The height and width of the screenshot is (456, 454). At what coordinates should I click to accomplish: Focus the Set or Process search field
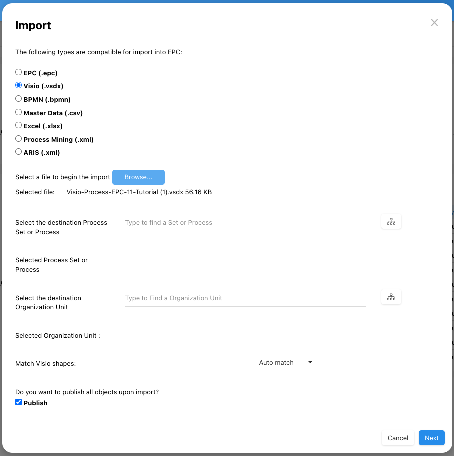pos(245,223)
